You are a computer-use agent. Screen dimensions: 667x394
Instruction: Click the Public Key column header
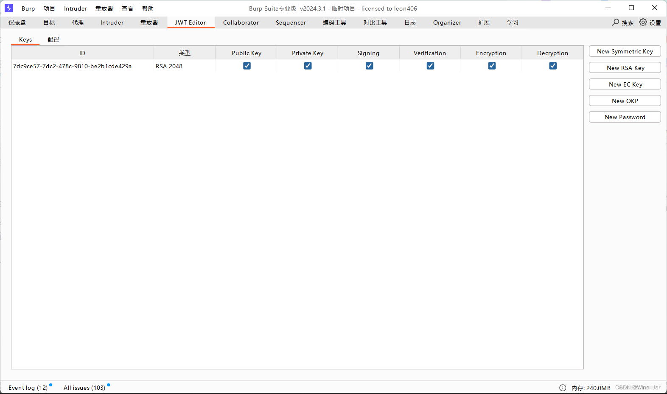(247, 53)
